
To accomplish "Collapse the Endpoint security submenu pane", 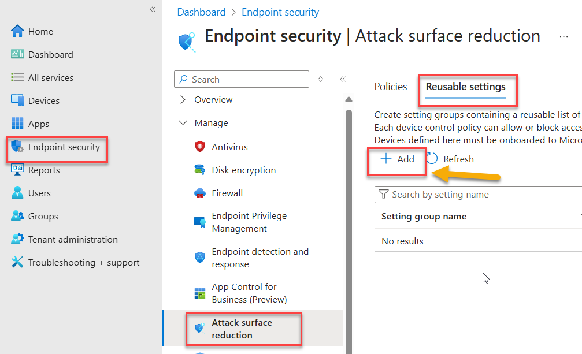I will (343, 79).
